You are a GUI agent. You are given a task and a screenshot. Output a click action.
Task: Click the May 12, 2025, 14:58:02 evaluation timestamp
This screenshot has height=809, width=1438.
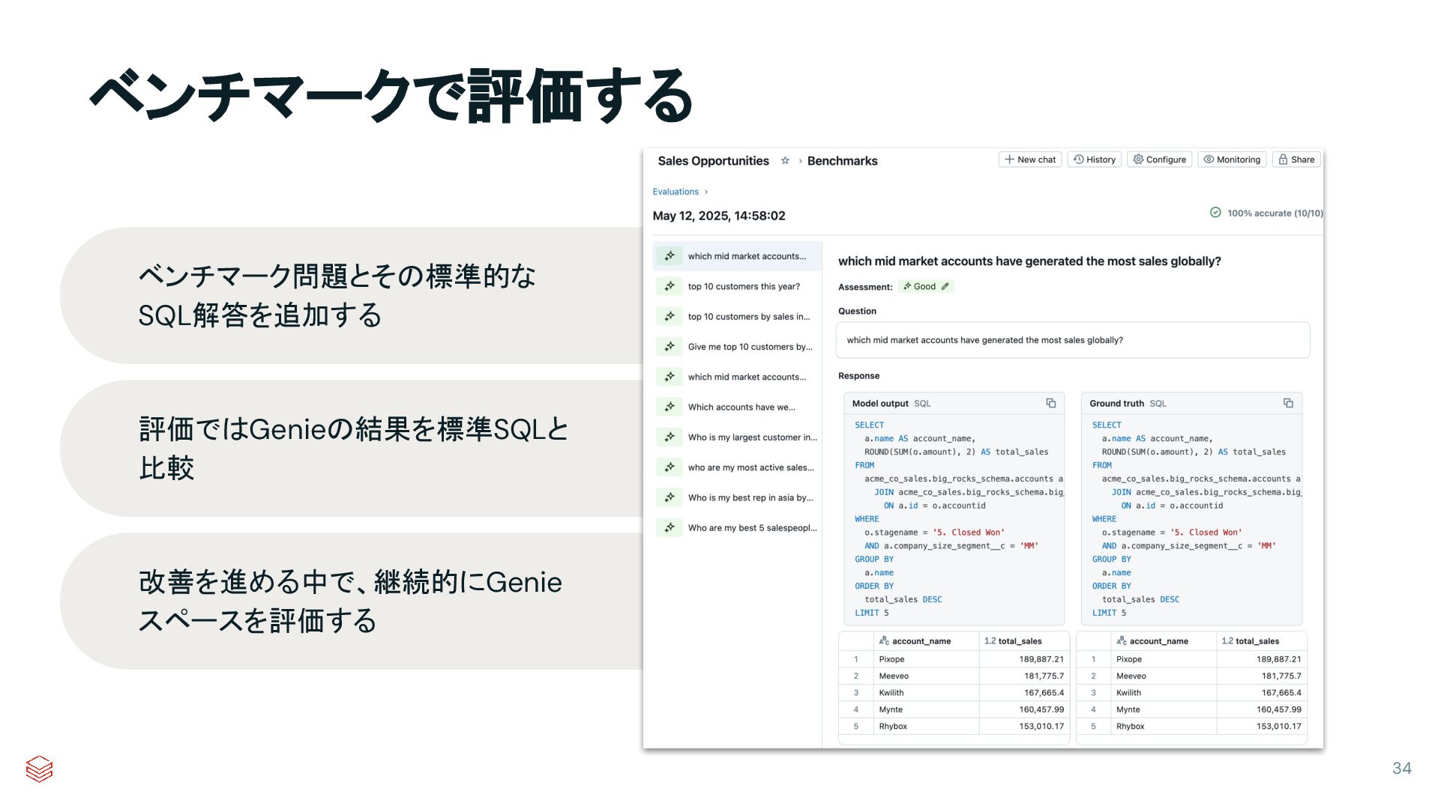[x=719, y=216]
